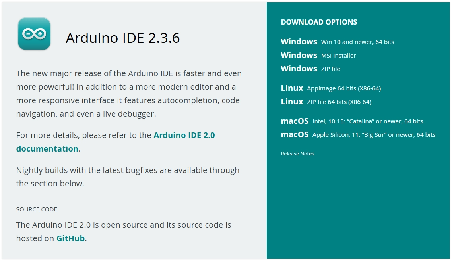Open the Release Notes
This screenshot has height=261, width=452.
click(x=298, y=154)
